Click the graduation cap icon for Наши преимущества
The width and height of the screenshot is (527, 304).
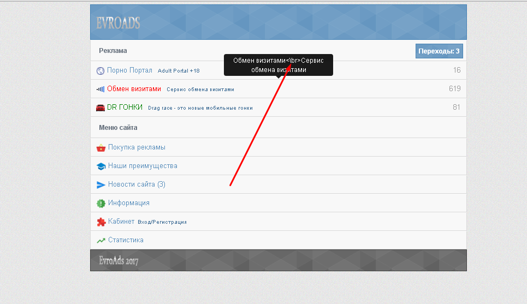100,166
